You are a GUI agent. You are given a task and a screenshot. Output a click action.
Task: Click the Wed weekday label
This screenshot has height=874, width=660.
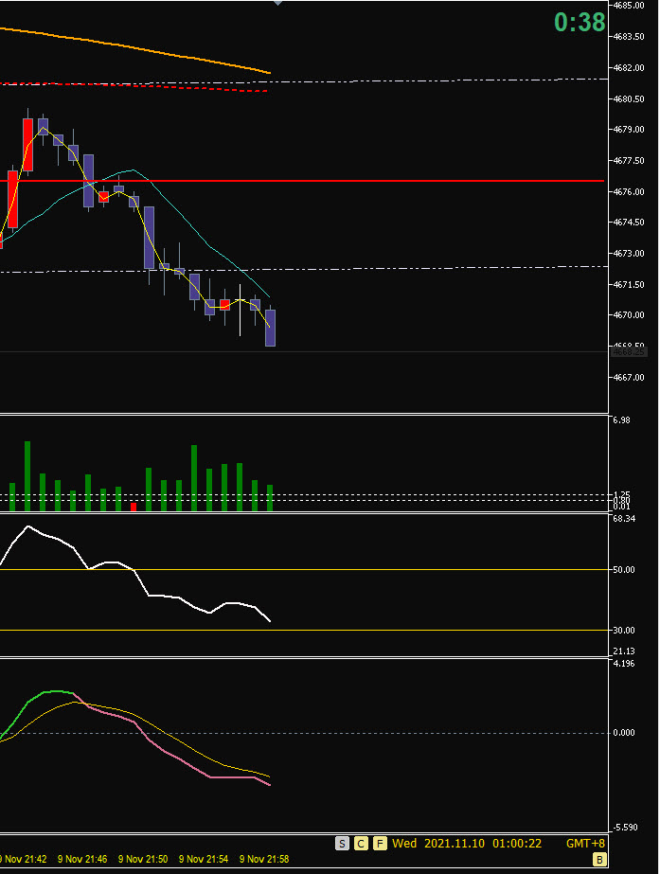coord(404,844)
